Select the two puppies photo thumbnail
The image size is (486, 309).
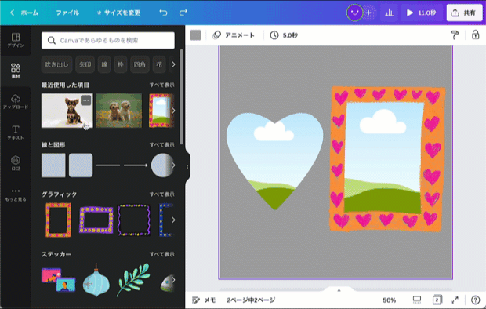coord(119,111)
